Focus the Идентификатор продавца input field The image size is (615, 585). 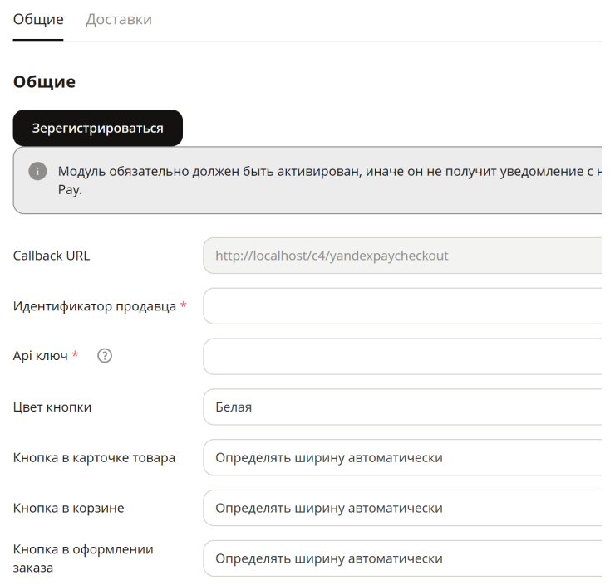[402, 306]
